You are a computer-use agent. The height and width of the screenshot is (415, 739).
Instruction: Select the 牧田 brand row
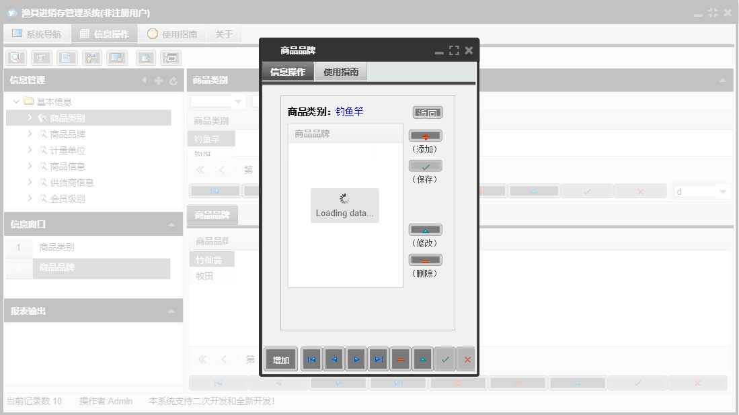[x=212, y=276]
